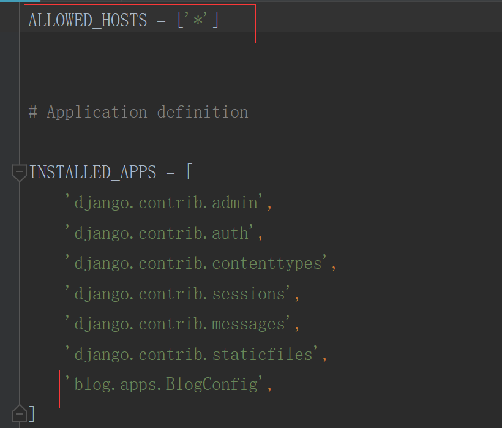Viewport: 502px width, 428px height.
Task: Place cursor on the ALLOWED_HOSTS variable name
Action: pyautogui.click(x=88, y=20)
